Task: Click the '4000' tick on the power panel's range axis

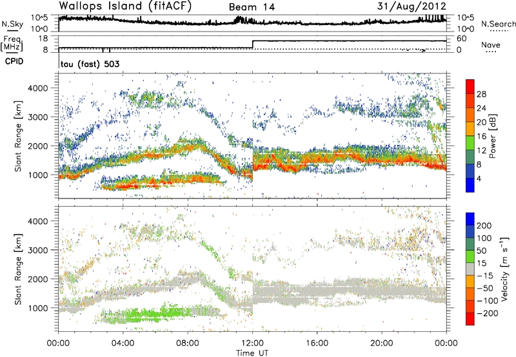Action: (39, 88)
